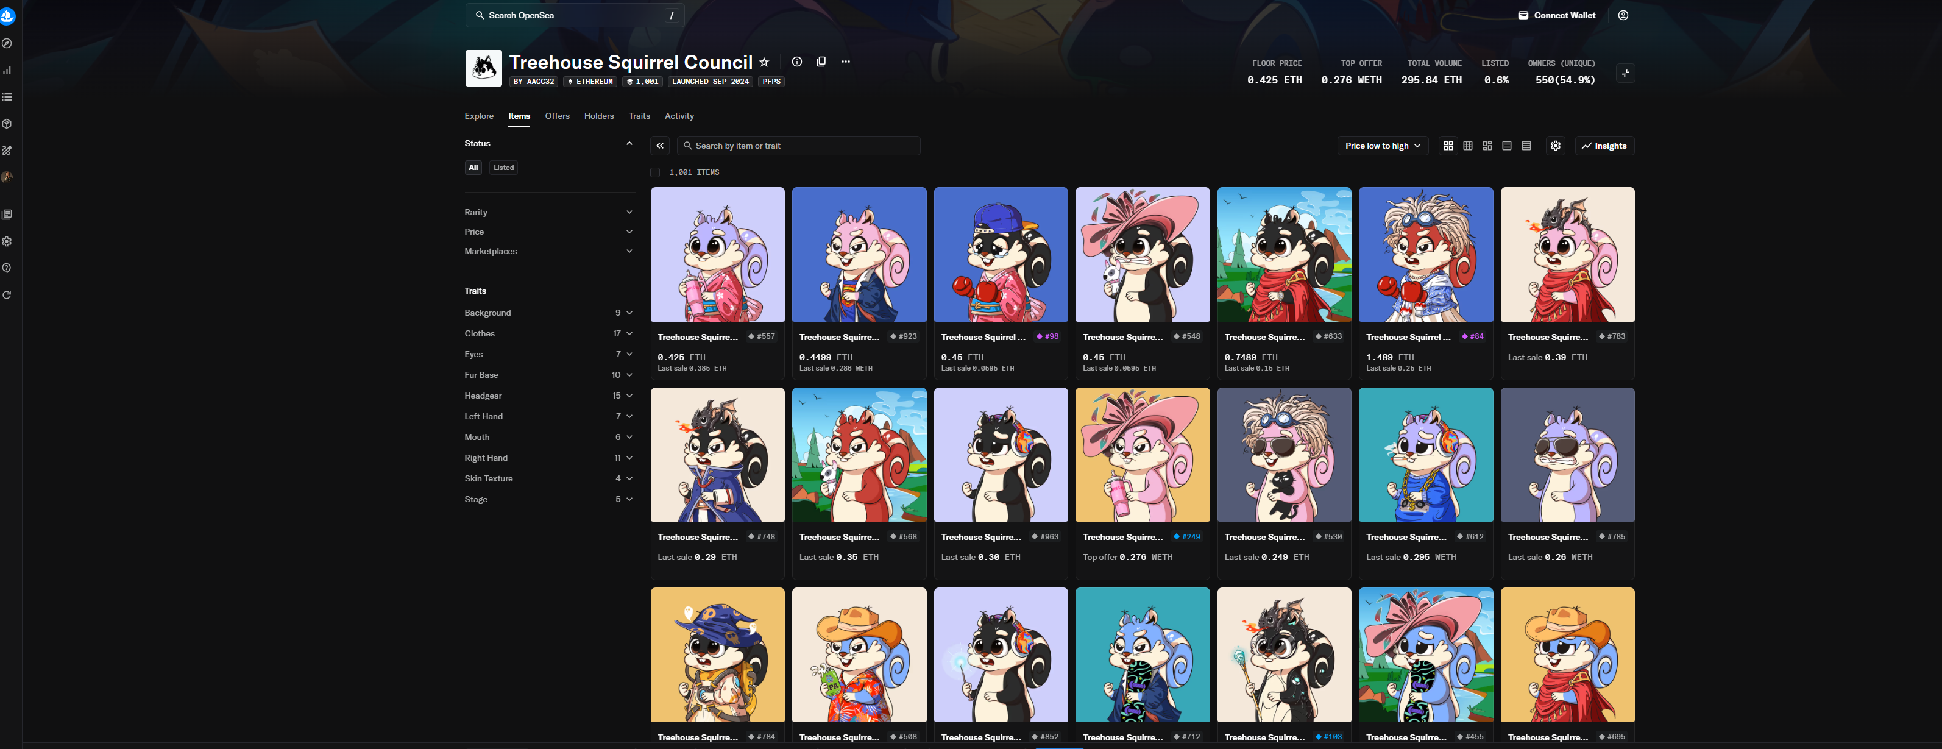Click the Connect Wallet button
1942x749 pixels.
pyautogui.click(x=1557, y=15)
